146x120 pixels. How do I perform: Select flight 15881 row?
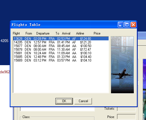pos(61,53)
